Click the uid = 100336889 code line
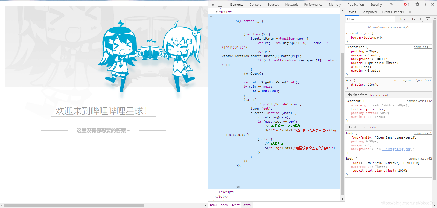The width and height of the screenshot is (437, 208). click(x=265, y=91)
